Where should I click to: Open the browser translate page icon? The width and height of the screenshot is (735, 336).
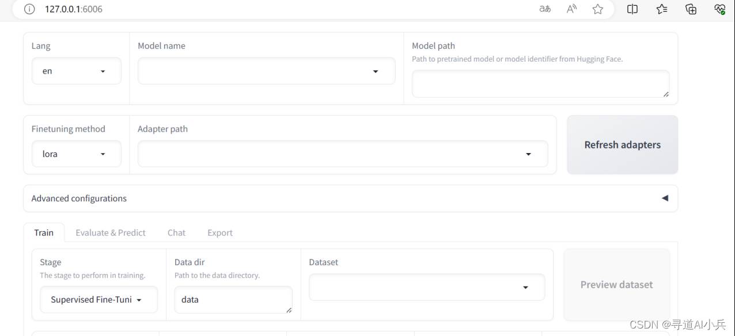pyautogui.click(x=545, y=9)
